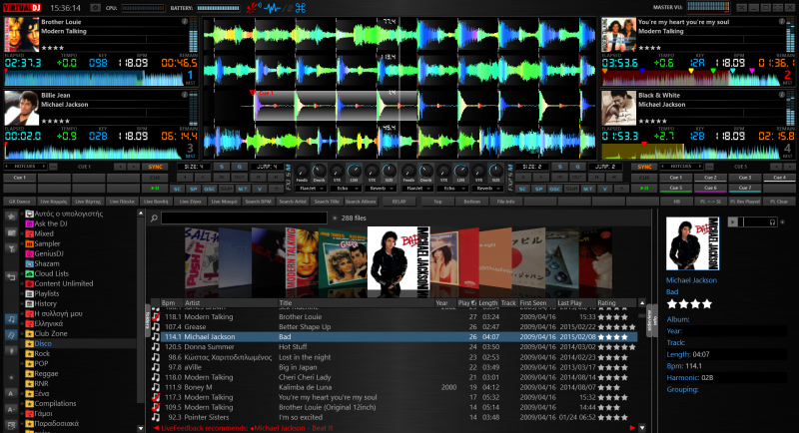
Task: Toggle the SP button on left deck
Action: tap(193, 189)
